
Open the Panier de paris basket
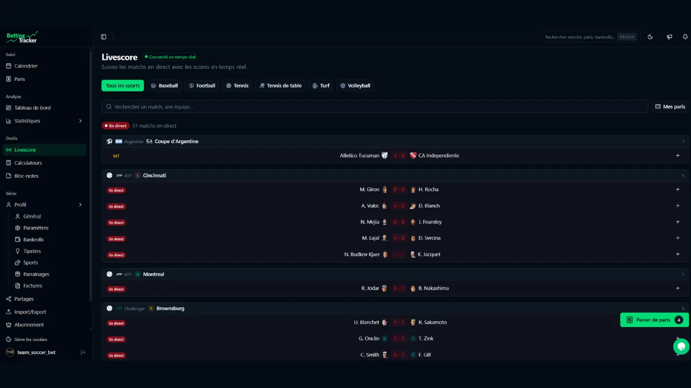coord(654,320)
